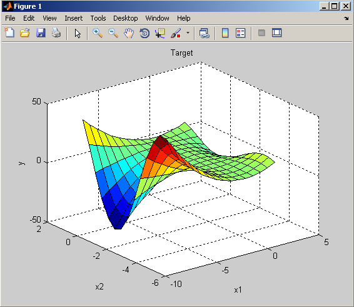Insert a colorbar via toolbar icon
Viewport: 354px width, 307px height.
click(x=225, y=33)
